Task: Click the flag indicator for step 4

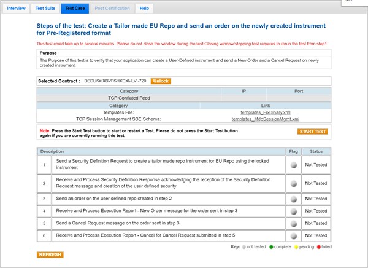Action: point(293,211)
